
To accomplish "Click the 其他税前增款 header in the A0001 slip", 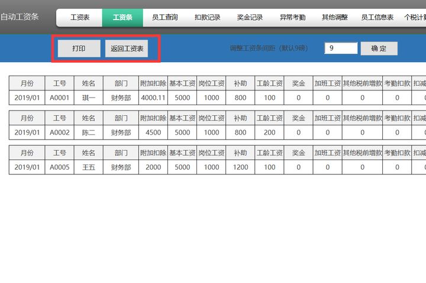I will click(363, 83).
